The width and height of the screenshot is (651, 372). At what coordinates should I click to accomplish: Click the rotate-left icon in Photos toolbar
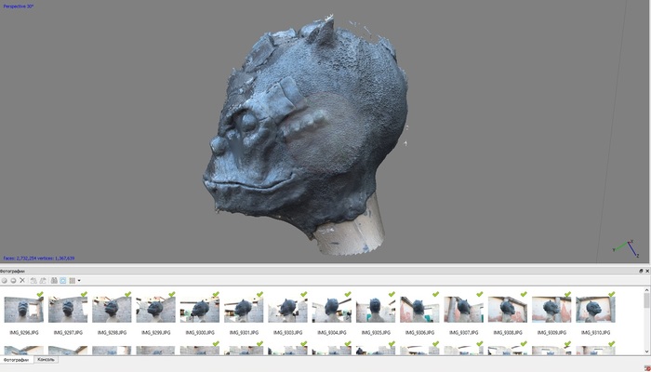[33, 280]
